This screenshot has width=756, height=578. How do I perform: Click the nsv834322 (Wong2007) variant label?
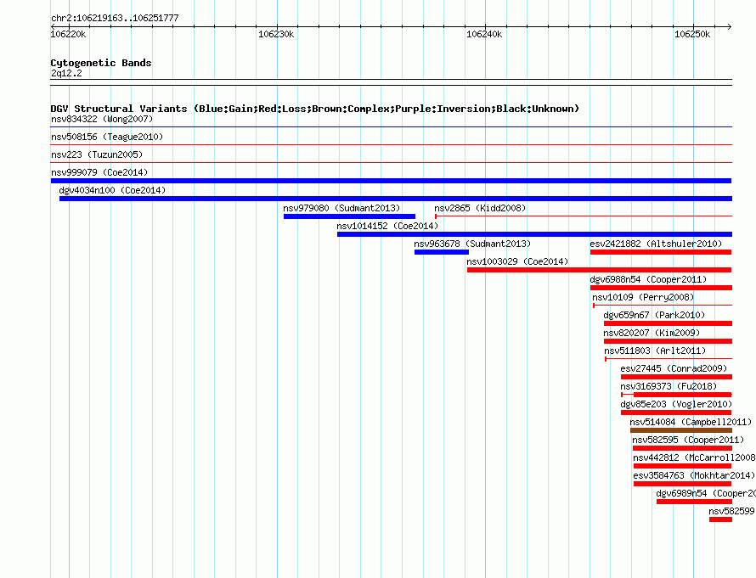point(102,119)
